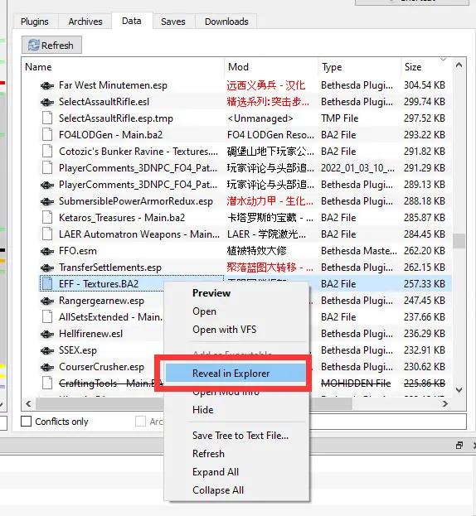
Task: Select Save Tree to Text File... option
Action: click(236, 436)
